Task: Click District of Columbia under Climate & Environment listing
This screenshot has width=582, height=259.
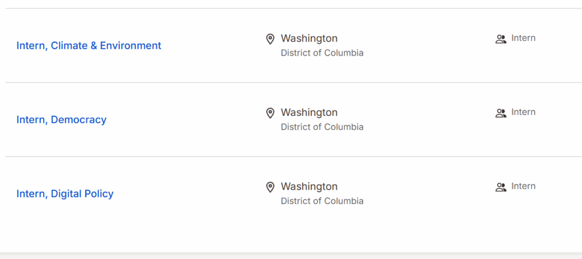Action: click(322, 53)
